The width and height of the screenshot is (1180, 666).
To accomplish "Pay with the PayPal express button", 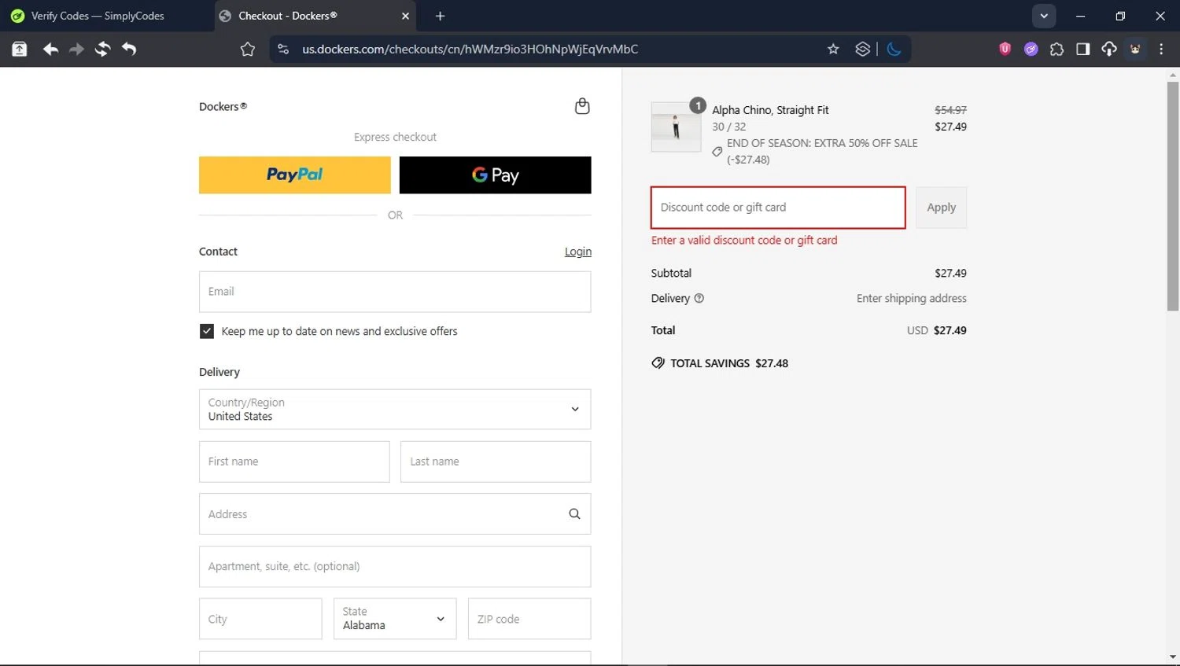I will pyautogui.click(x=295, y=175).
